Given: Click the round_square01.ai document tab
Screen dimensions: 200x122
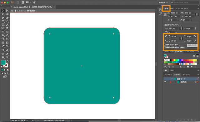Looking at the screenshot, I should pos(33,7).
